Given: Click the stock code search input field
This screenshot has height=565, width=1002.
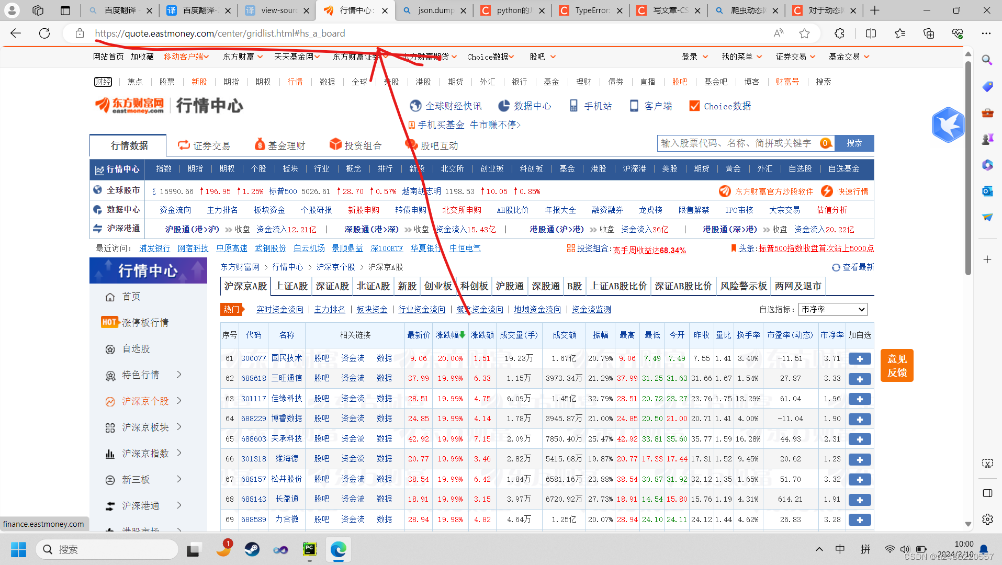Looking at the screenshot, I should (738, 143).
